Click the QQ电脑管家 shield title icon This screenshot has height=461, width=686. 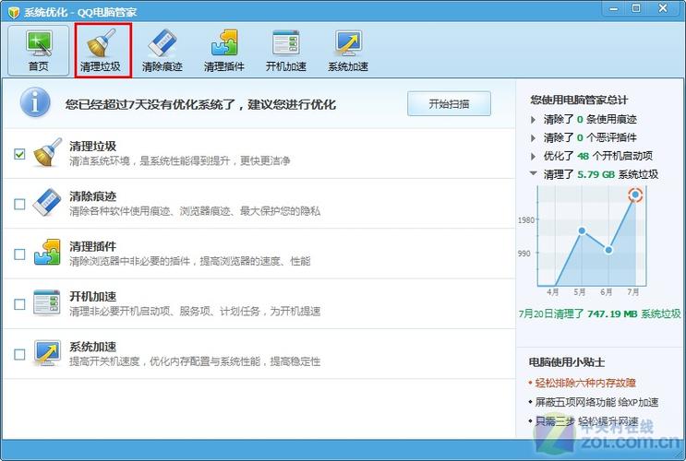pyautogui.click(x=13, y=12)
